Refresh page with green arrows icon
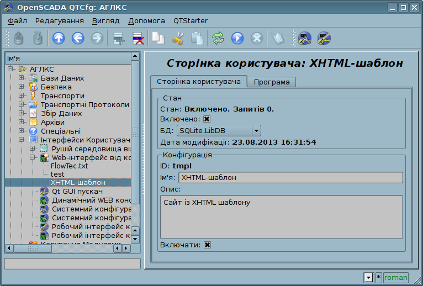 tap(218, 39)
